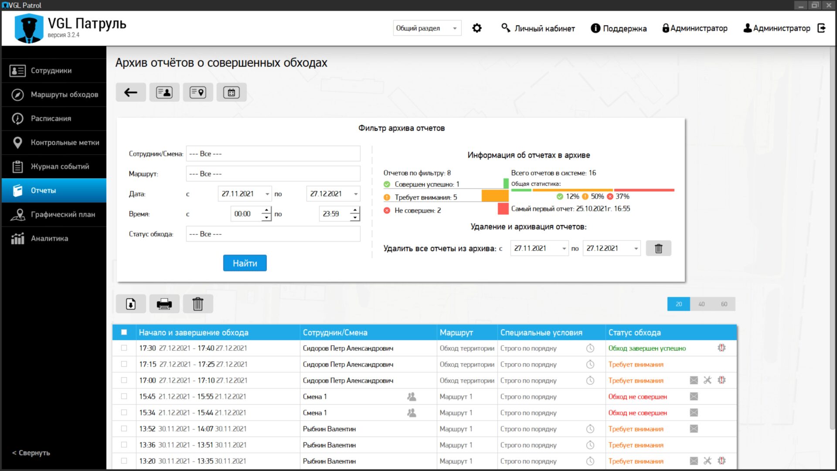Viewport: 837px width, 471px height.
Task: Show 40 rows per page
Action: (x=701, y=304)
